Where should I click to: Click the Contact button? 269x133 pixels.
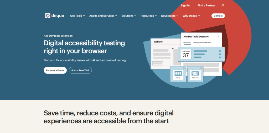(218, 16)
